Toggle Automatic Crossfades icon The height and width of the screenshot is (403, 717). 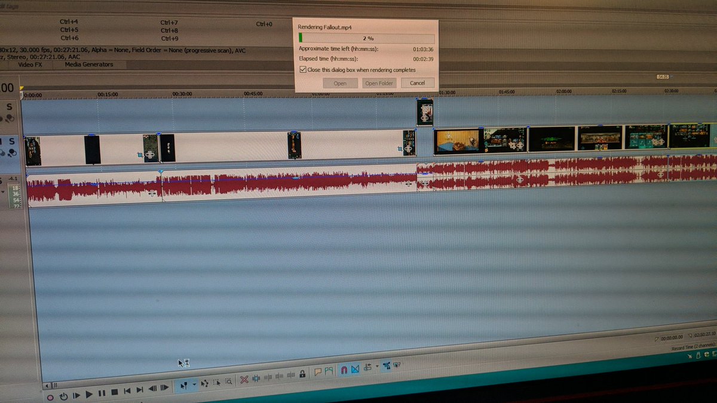click(x=355, y=369)
